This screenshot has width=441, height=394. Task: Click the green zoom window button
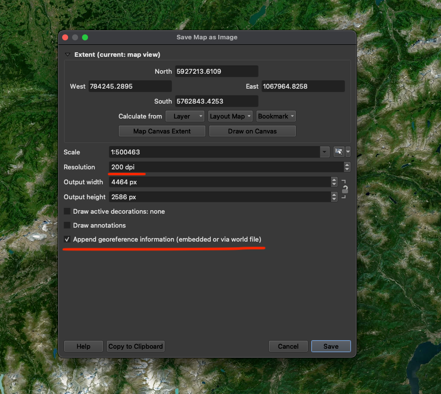[x=85, y=37]
